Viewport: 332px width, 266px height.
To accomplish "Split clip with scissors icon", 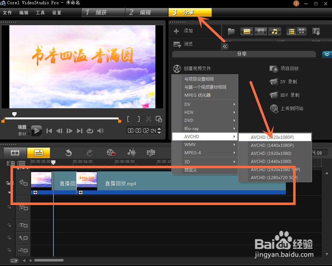I will [x=149, y=119].
